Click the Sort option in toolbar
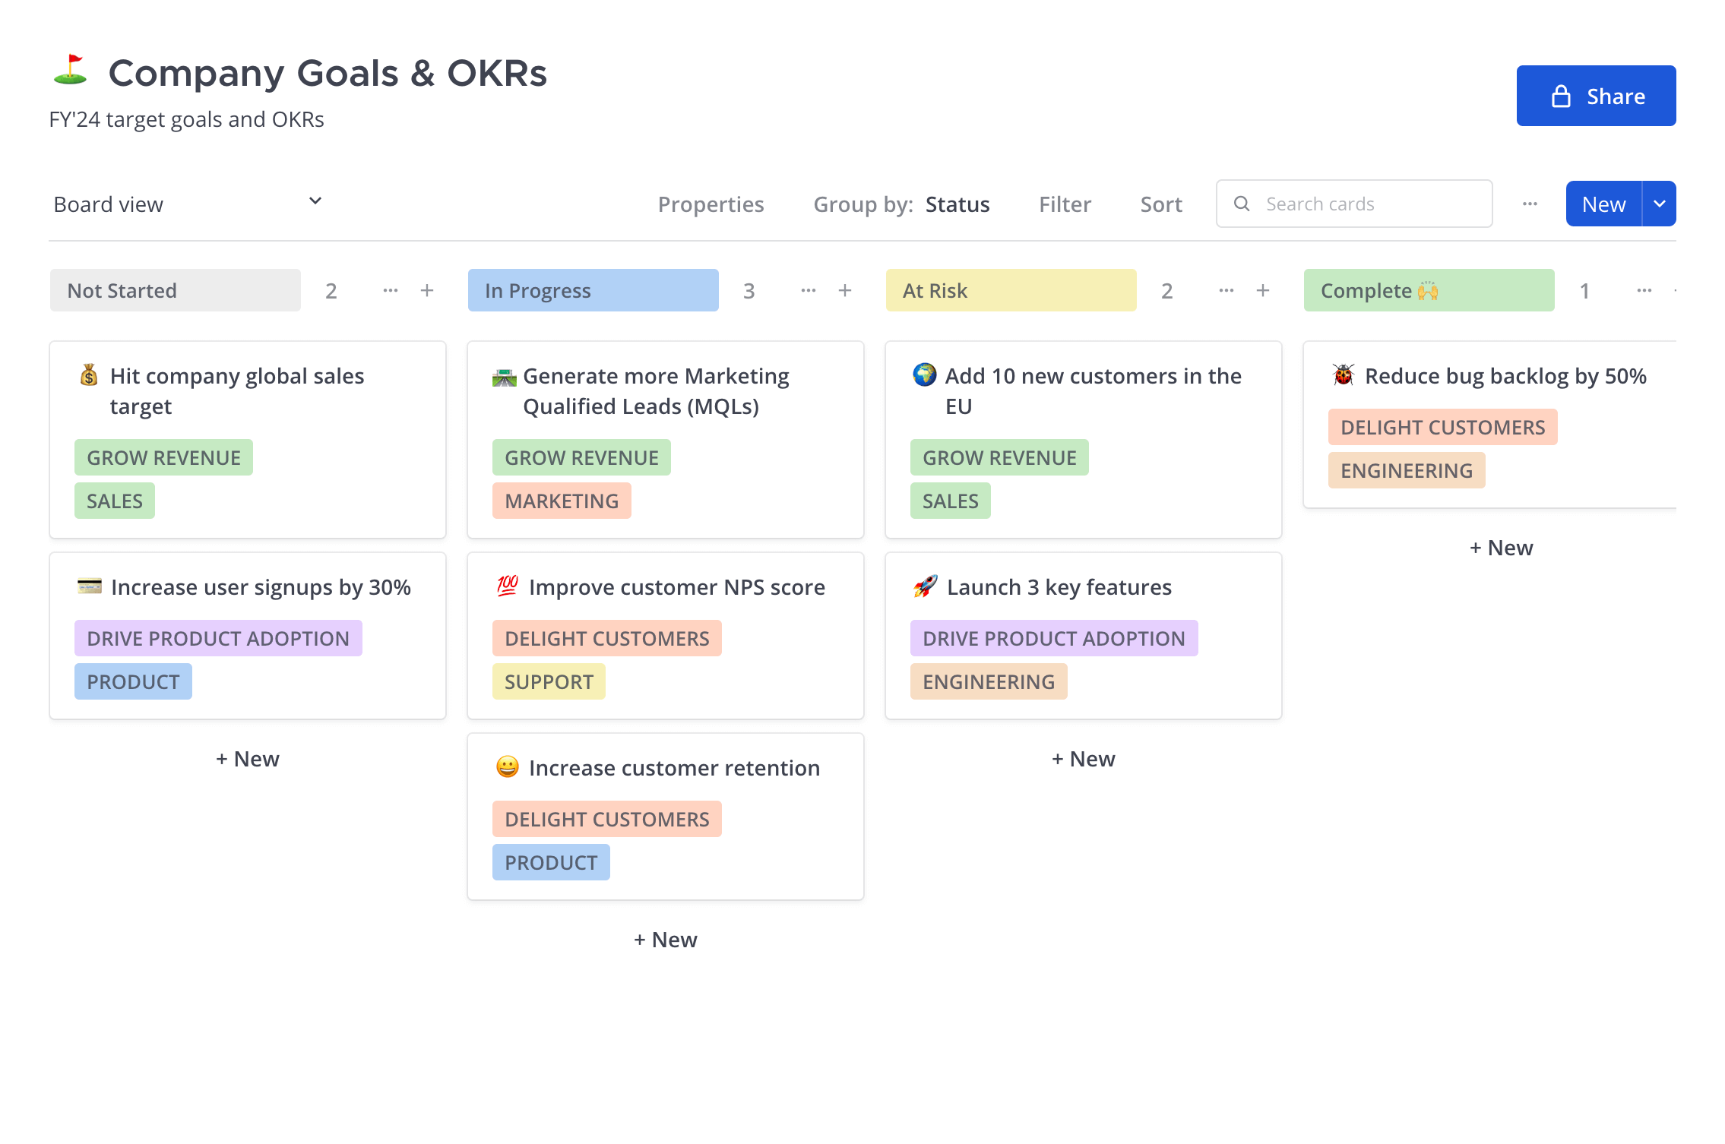This screenshot has width=1725, height=1144. point(1158,203)
